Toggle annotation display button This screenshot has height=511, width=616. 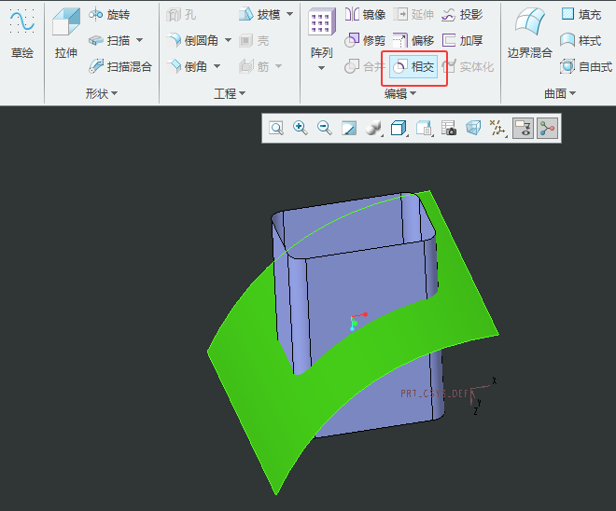point(523,129)
